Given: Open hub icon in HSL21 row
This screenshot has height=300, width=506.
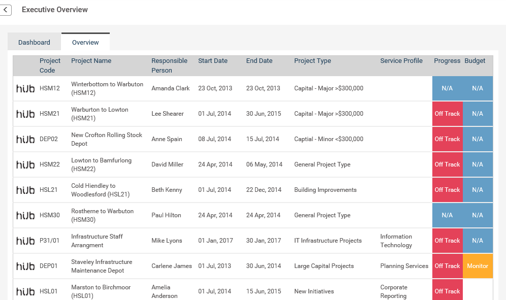Looking at the screenshot, I should tap(25, 190).
